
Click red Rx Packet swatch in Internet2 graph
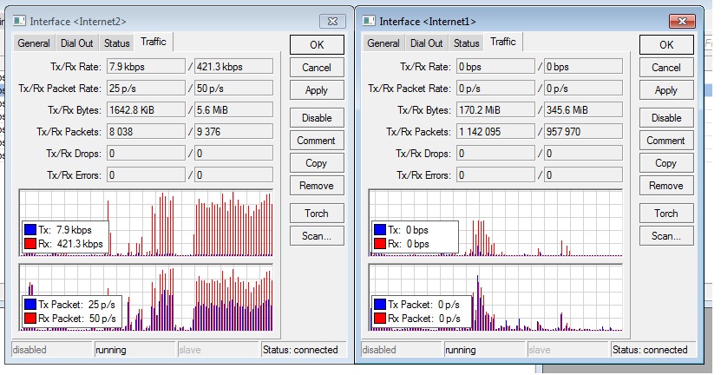pos(29,319)
